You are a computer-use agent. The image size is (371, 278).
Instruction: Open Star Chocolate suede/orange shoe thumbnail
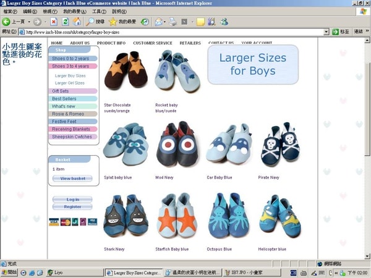(126, 70)
